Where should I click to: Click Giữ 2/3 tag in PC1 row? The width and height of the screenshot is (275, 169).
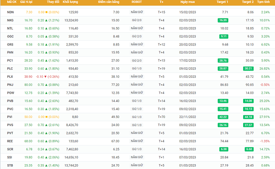[137, 61]
